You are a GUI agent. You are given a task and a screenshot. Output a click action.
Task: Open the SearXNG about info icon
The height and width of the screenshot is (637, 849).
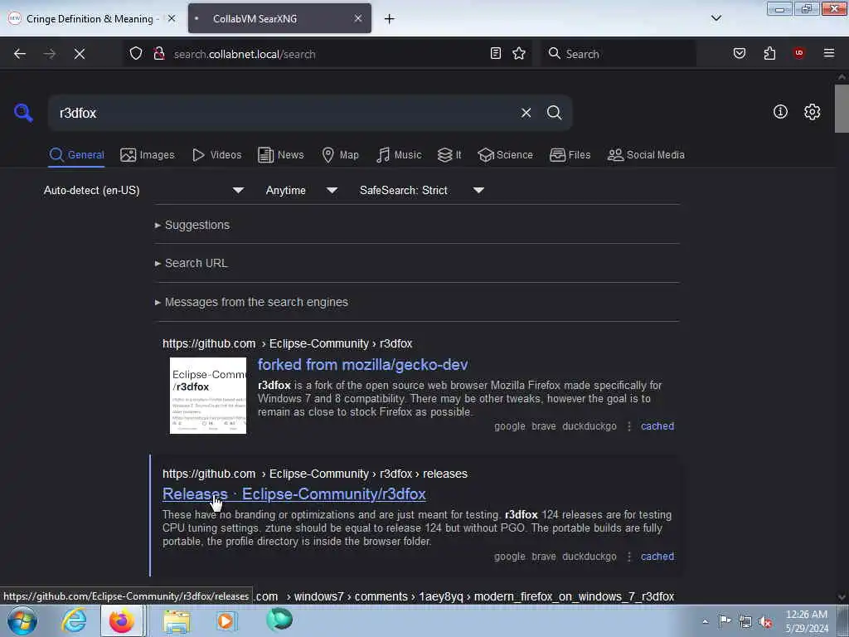(x=780, y=112)
